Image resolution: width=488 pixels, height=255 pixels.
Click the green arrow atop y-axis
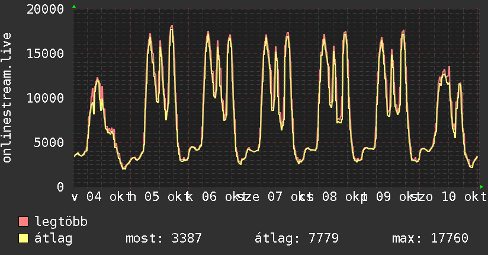coord(74,7)
